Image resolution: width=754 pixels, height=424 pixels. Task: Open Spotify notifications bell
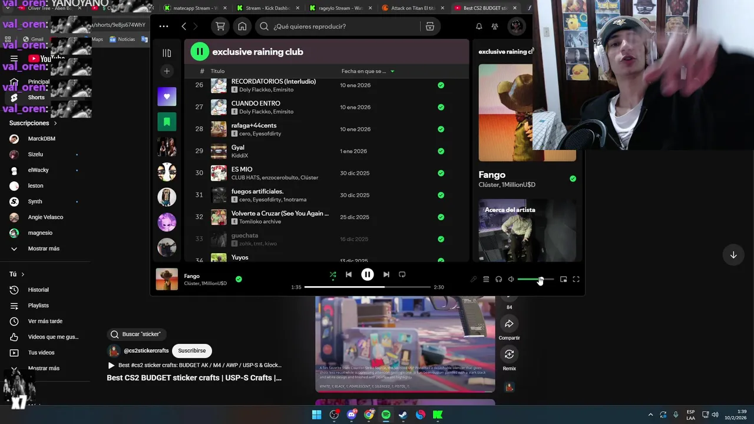[x=479, y=26]
